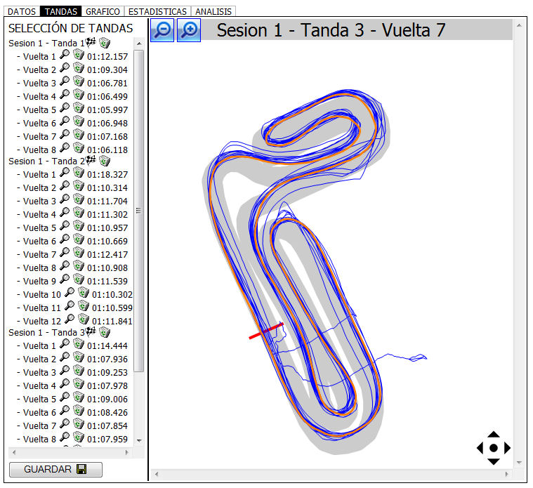Screen dimensions: 533x488
Task: Pan the map upward with arrow
Action: click(x=493, y=435)
